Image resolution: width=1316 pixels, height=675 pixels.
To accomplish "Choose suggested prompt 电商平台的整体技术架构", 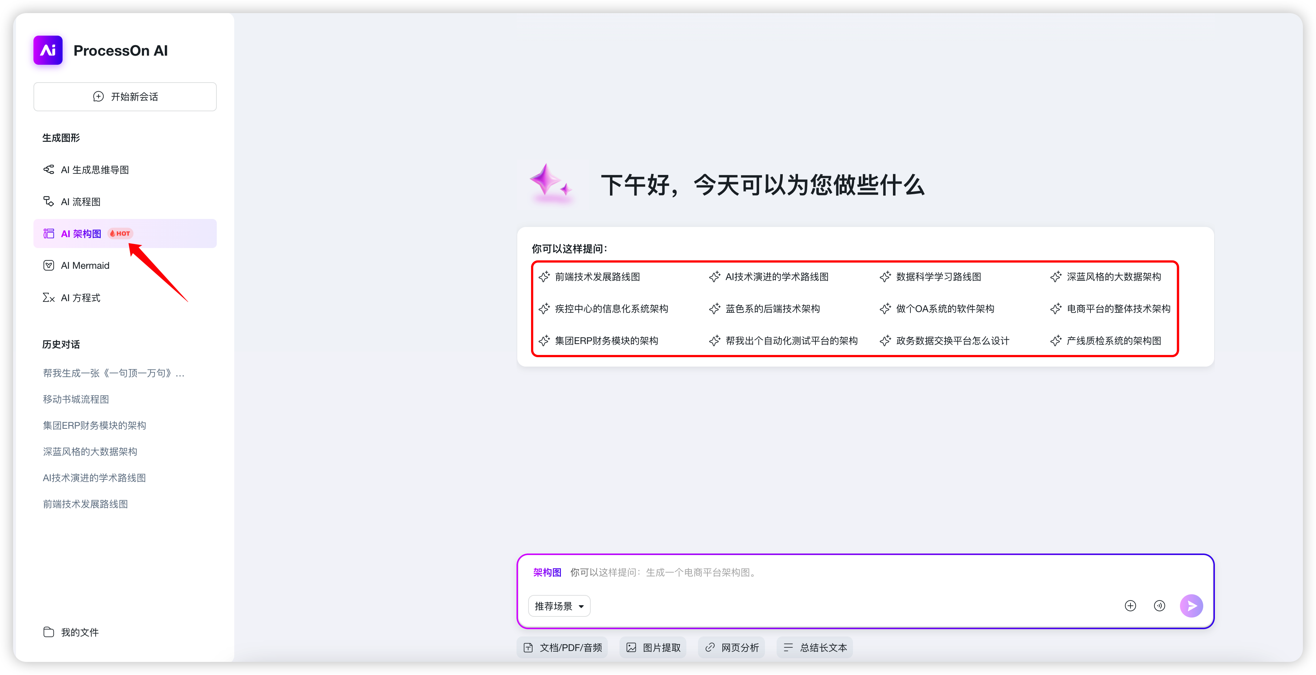I will [x=1110, y=309].
